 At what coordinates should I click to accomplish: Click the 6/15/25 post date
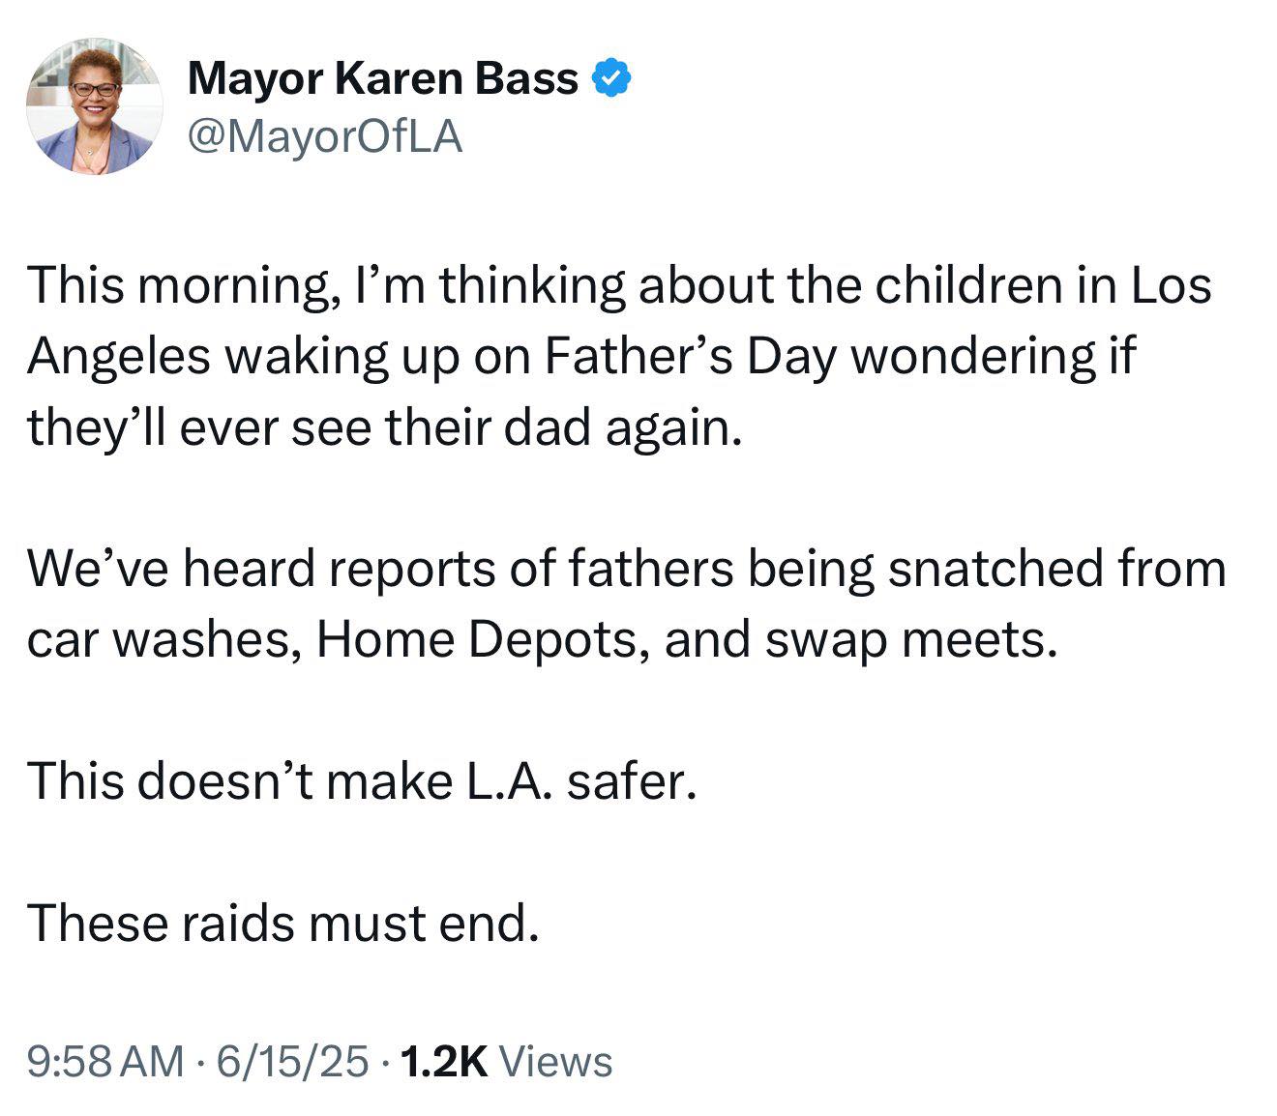click(x=293, y=1061)
